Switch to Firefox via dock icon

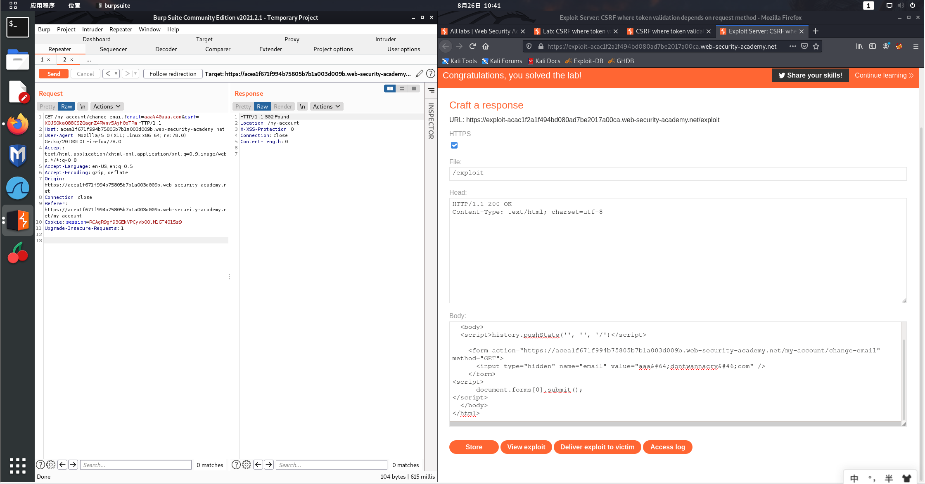point(17,124)
